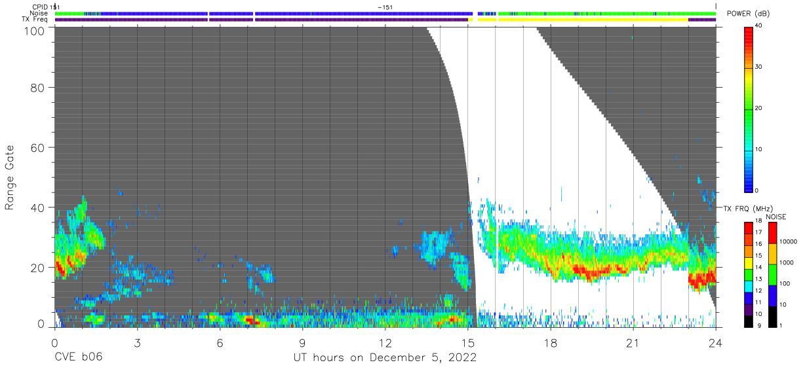Click the '30' label on POWER scale

pos(759,67)
